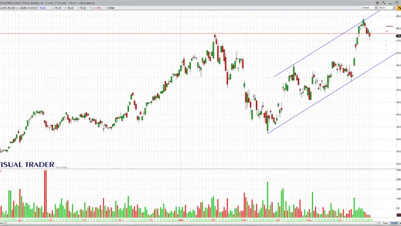The width and height of the screenshot is (401, 226).
Task: Click the current price marker on the price axis
Action: click(399, 36)
